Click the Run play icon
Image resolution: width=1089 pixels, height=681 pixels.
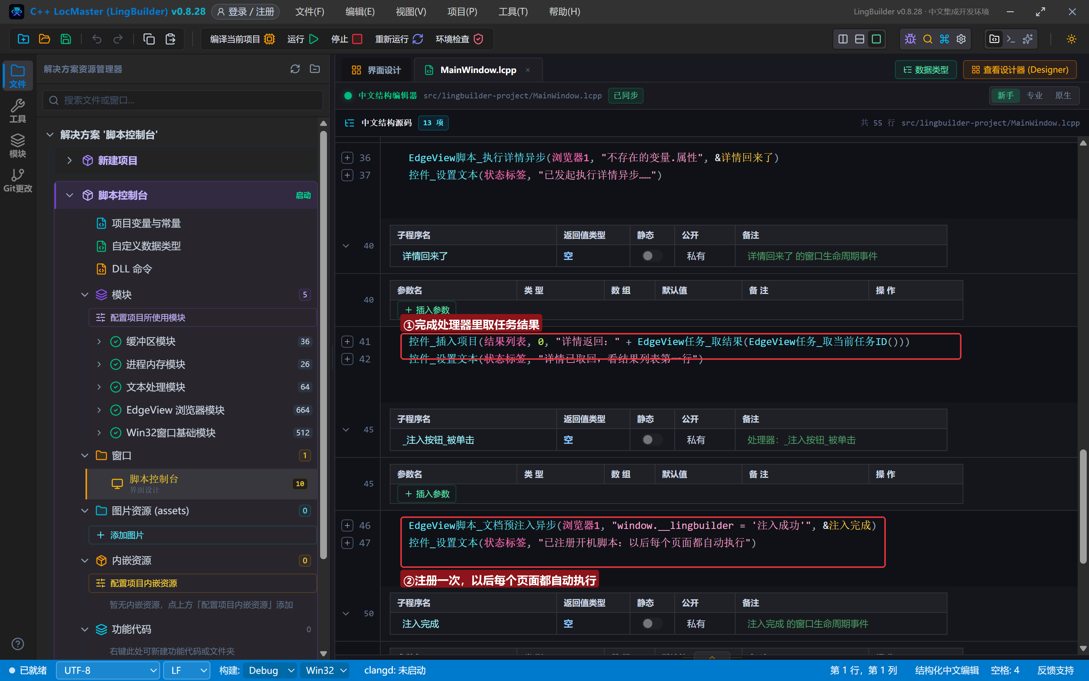(314, 39)
